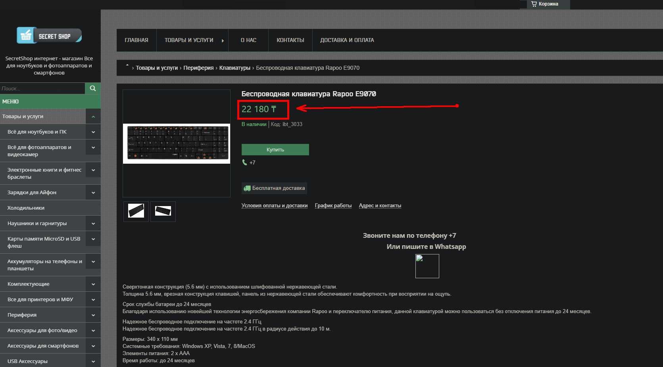
Task: Click the green phone icon
Action: point(244,162)
